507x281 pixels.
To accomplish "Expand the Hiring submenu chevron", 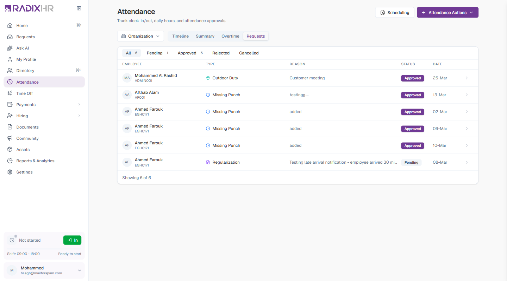I will coord(79,116).
